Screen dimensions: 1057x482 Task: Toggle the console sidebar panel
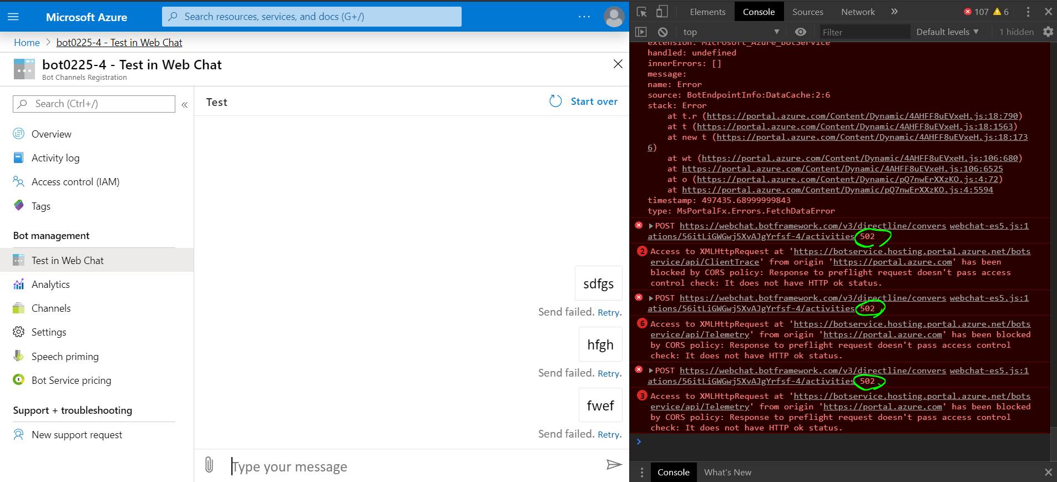pyautogui.click(x=641, y=32)
